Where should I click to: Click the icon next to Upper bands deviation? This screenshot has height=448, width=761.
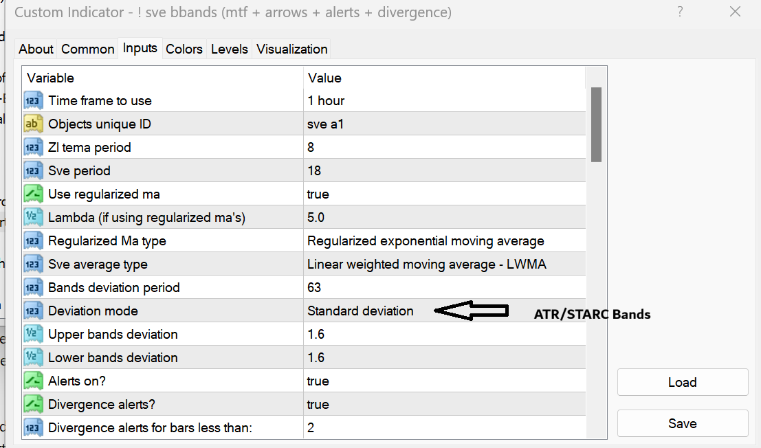33,335
